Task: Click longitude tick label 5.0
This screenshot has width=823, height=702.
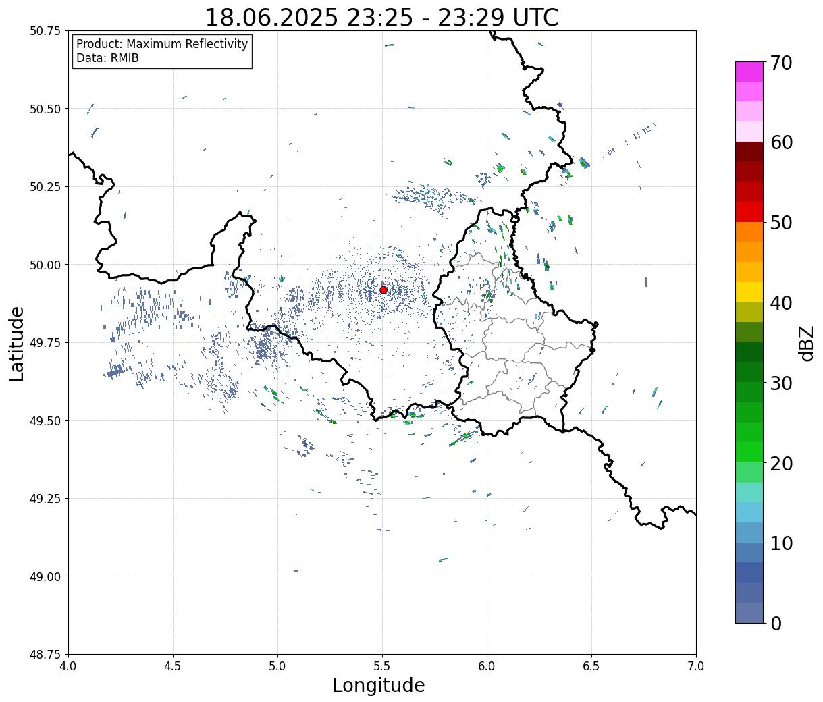Action: pos(277,666)
